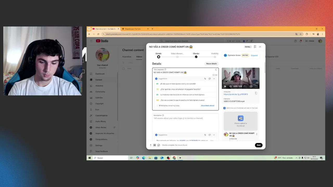Click the YouTube Studio logo

click(x=102, y=41)
